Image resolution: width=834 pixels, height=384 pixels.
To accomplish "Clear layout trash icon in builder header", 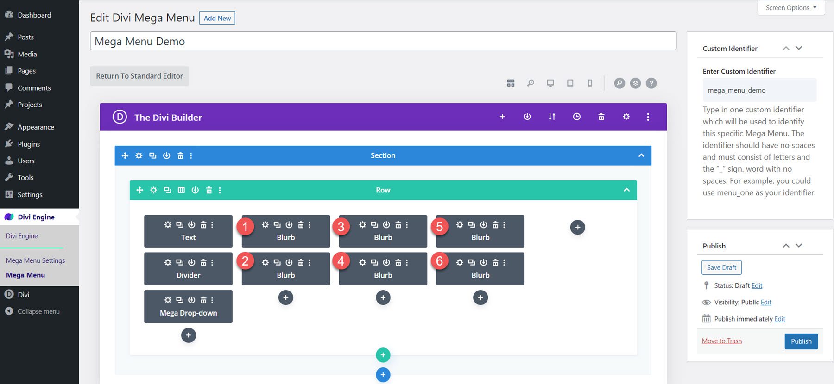I will (601, 117).
